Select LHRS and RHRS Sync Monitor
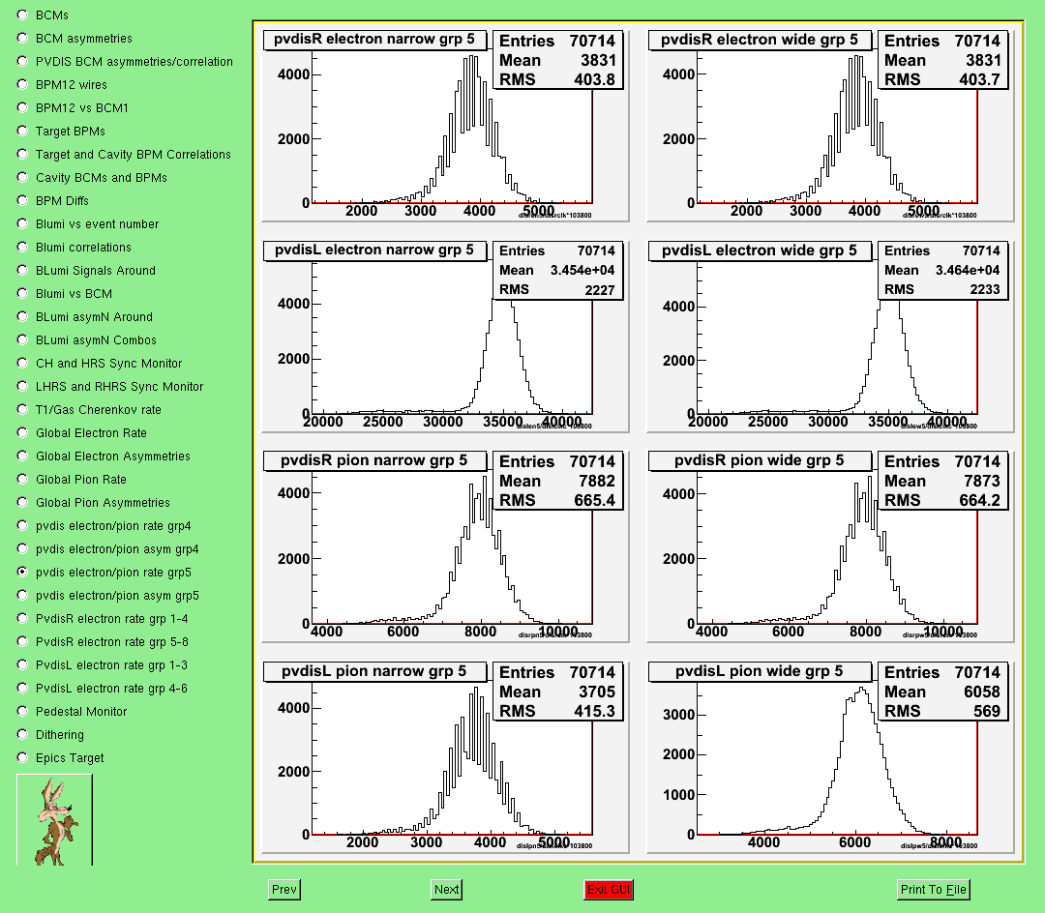Image resolution: width=1045 pixels, height=913 pixels. click(x=22, y=386)
